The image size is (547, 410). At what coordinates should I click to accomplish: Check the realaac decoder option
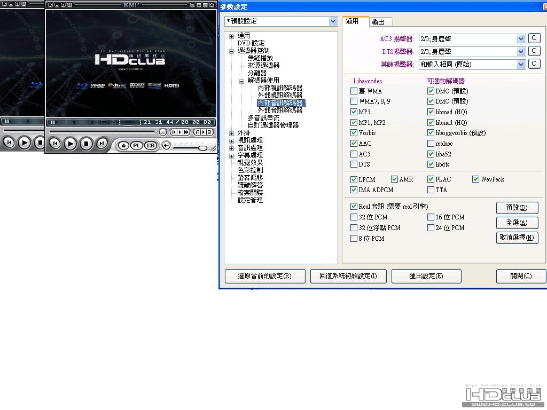431,143
